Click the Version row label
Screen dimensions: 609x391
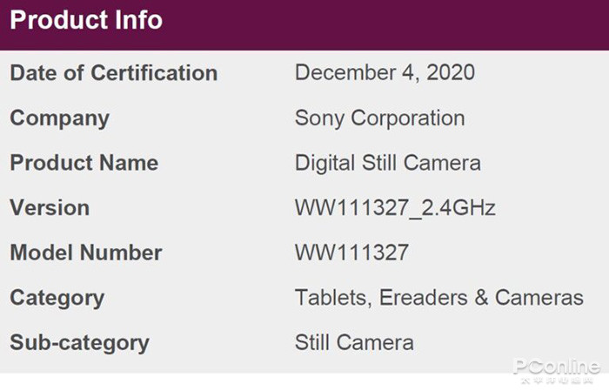[50, 208]
